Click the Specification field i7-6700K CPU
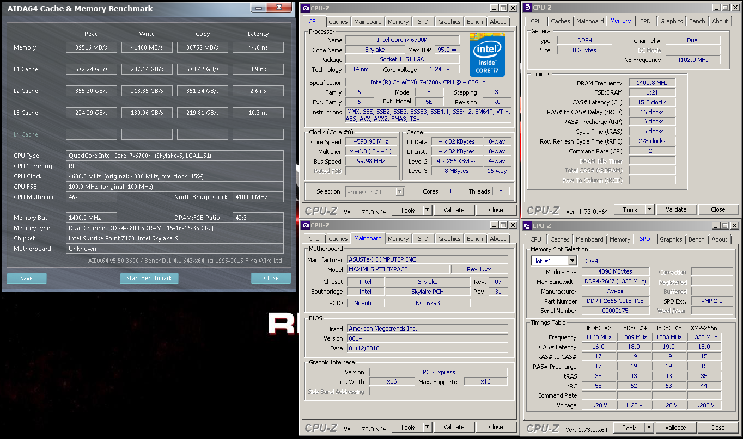The height and width of the screenshot is (439, 743). tap(428, 83)
